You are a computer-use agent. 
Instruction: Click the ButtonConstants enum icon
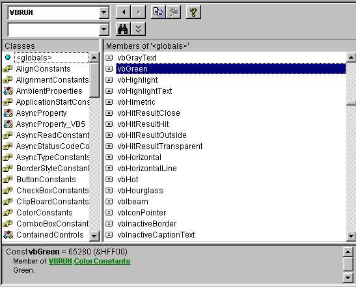(8, 180)
